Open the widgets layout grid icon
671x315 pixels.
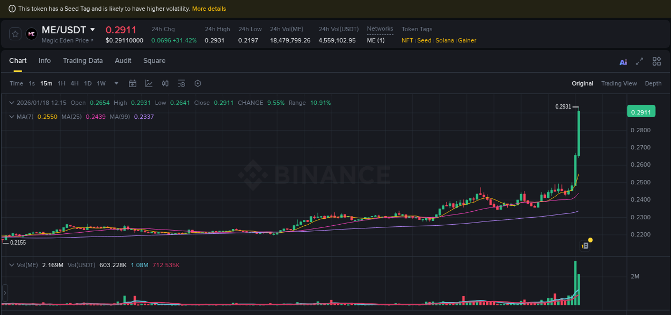point(657,62)
